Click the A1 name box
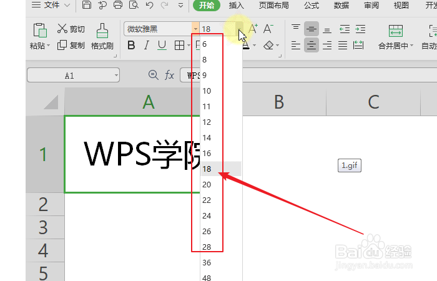The height and width of the screenshot is (281, 437). pyautogui.click(x=70, y=76)
